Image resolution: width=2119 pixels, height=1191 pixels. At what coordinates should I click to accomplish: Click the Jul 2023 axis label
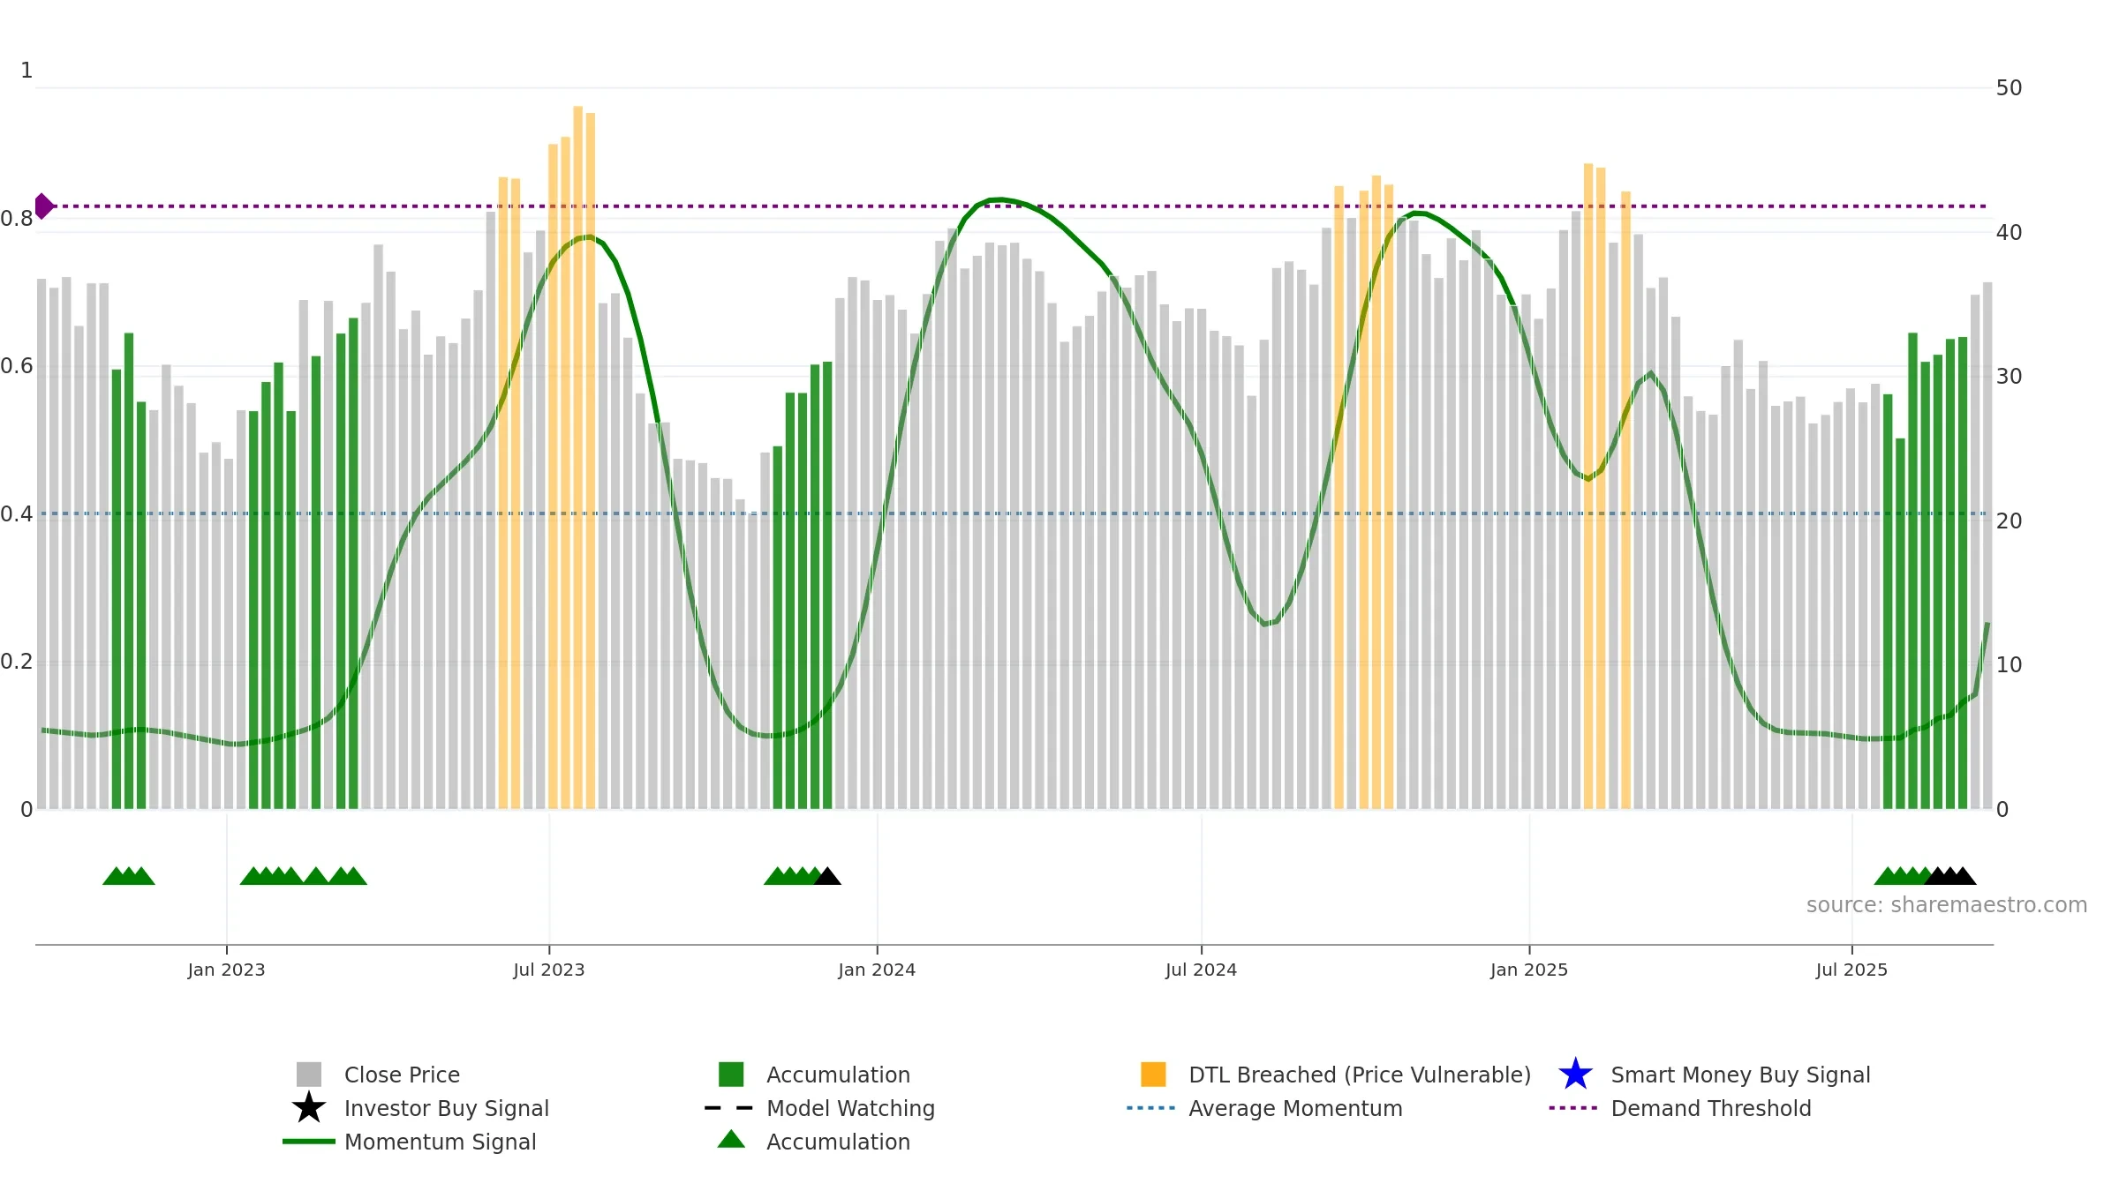click(549, 970)
